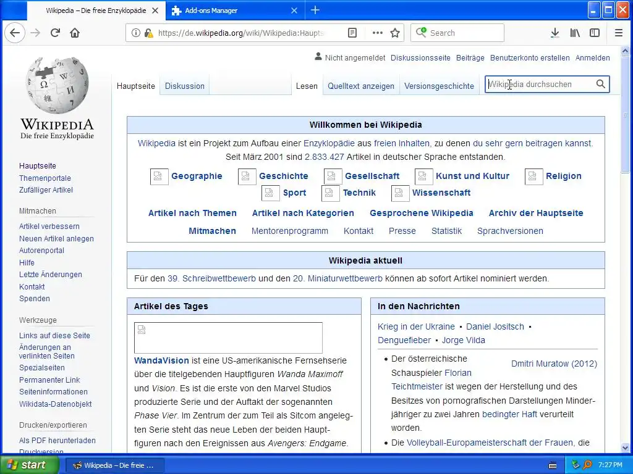Open the Beiträge link

[470, 57]
